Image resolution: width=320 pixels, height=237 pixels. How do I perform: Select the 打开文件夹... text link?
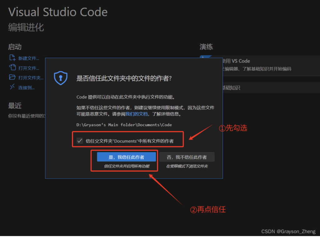[x=31, y=78]
